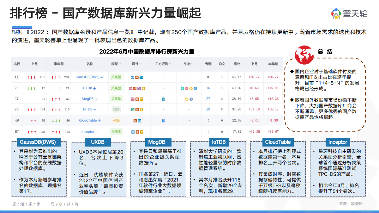Open the IoTDB database link
This screenshot has height=213, width=379.
click(x=87, y=110)
